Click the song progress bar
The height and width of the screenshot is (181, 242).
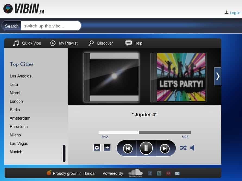[x=144, y=132]
